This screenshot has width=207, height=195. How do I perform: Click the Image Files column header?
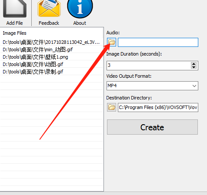click(x=14, y=33)
